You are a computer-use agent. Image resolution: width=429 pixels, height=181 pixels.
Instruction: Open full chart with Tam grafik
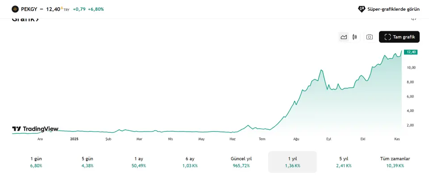pos(400,37)
